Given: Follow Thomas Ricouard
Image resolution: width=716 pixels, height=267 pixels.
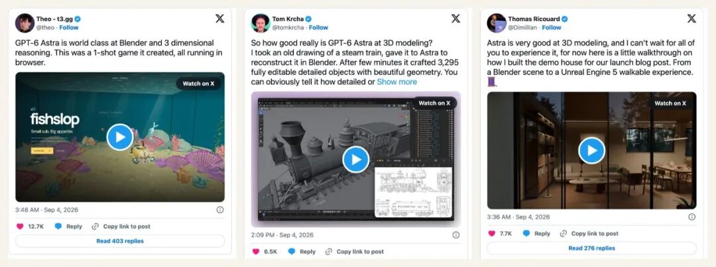Looking at the screenshot, I should coord(552,27).
